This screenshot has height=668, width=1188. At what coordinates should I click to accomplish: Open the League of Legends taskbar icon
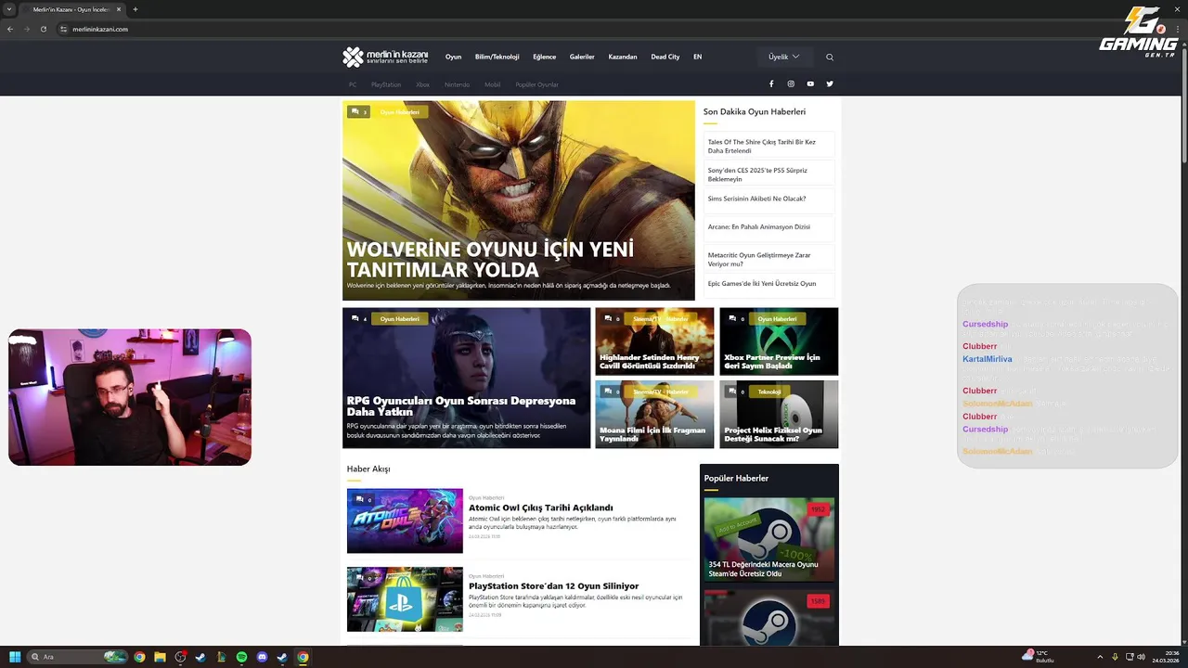(x=221, y=657)
